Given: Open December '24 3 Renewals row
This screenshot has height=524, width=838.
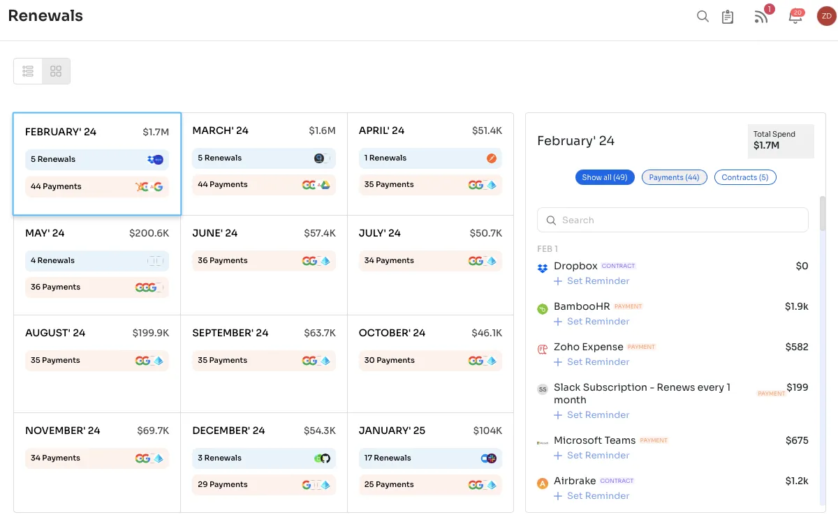Looking at the screenshot, I should coord(264,458).
